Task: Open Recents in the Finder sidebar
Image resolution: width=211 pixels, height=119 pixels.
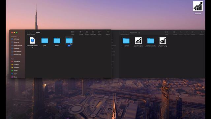Action: tap(15, 42)
